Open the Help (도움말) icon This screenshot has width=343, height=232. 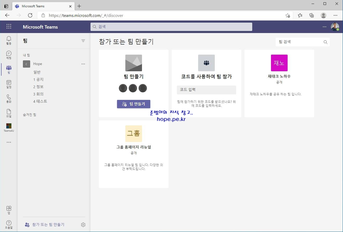tap(9, 224)
